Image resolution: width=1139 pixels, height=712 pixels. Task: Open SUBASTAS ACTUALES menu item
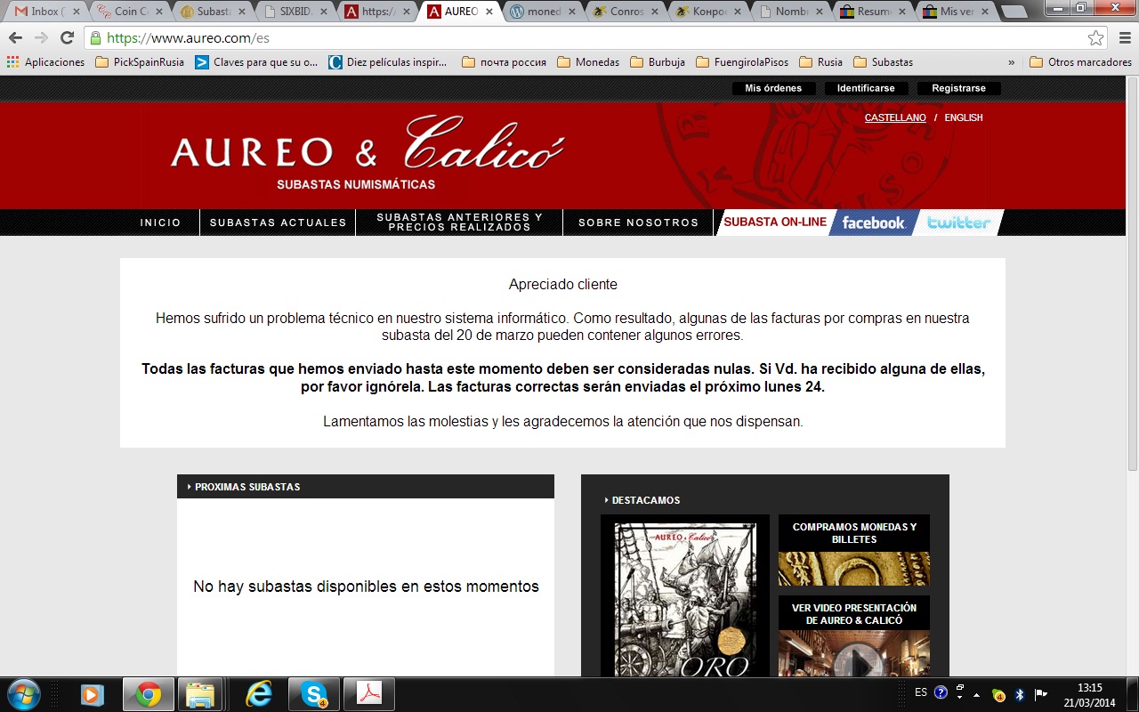click(x=278, y=222)
